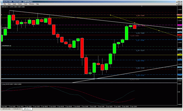
Task: Open the Window menu
Action: [32, 4]
